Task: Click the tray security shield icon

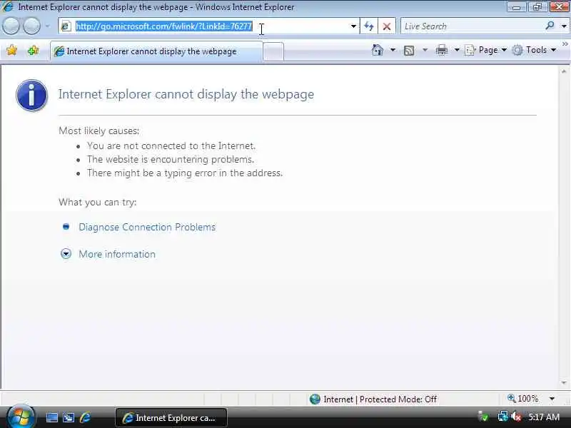Action: [x=483, y=417]
